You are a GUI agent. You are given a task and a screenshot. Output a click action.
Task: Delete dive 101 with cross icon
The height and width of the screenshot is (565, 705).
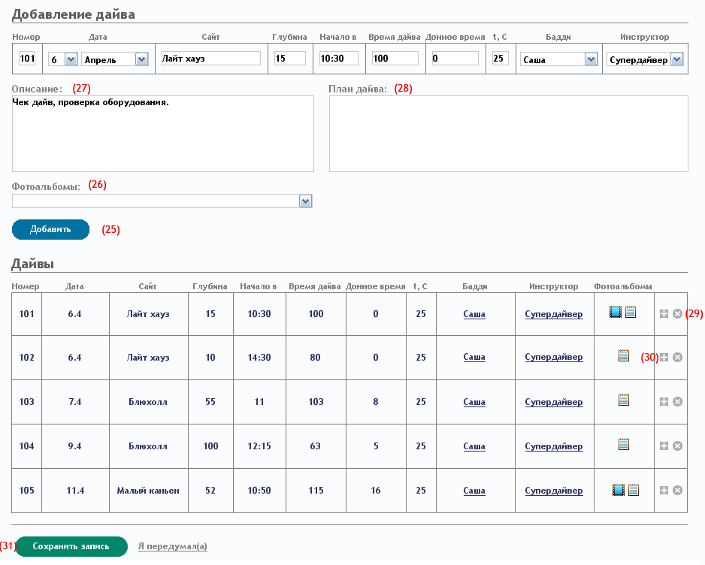click(677, 314)
